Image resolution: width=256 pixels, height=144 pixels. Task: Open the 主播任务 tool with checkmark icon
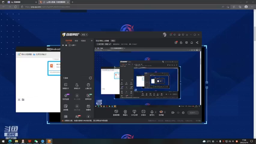[88, 86]
